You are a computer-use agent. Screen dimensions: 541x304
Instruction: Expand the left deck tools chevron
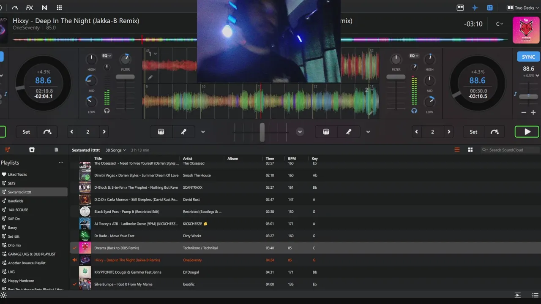[203, 132]
